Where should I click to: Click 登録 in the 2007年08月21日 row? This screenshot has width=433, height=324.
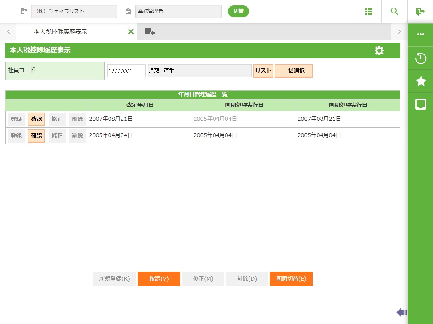tap(16, 119)
